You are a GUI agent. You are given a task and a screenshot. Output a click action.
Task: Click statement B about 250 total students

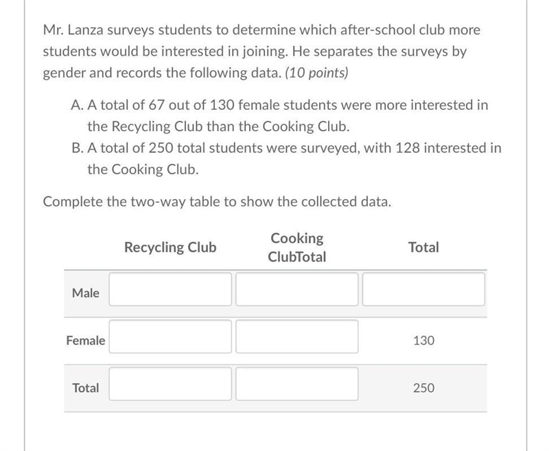pos(286,159)
